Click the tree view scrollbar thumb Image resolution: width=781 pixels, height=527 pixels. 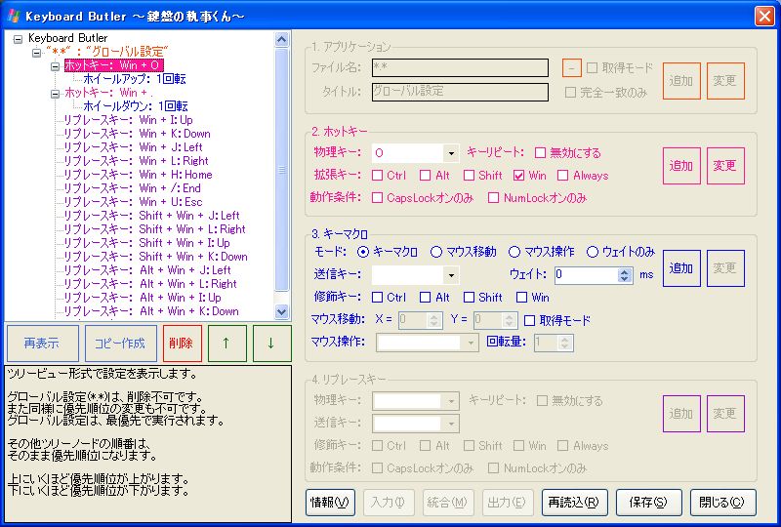[x=281, y=170]
